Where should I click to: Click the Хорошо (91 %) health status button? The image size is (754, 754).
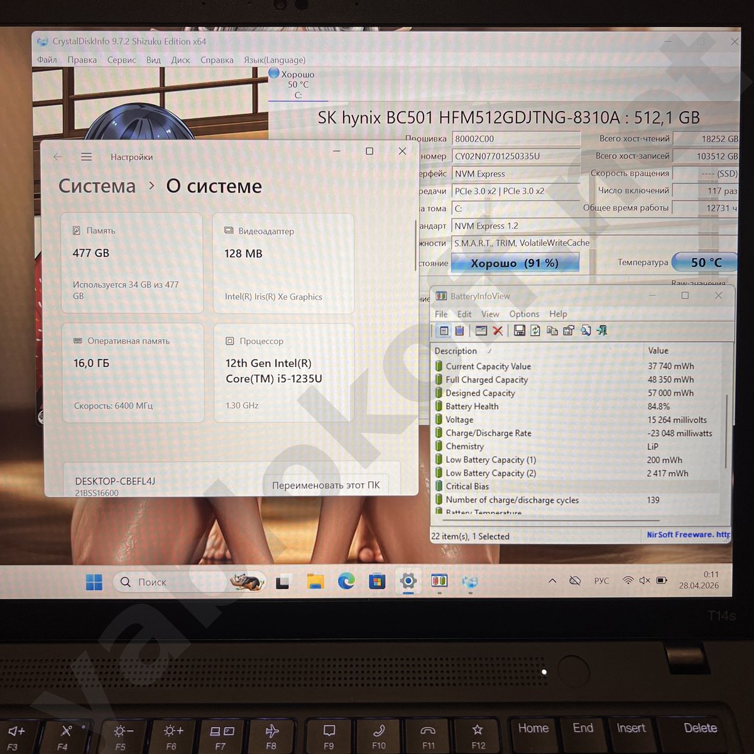515,263
